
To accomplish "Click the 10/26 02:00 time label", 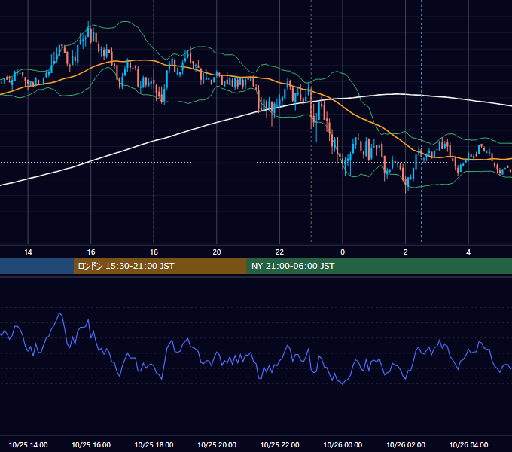I will coord(406,444).
